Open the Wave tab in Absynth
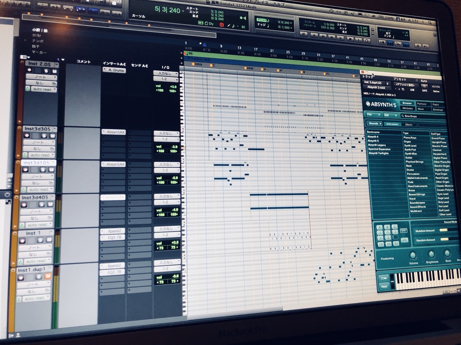 (x=424, y=109)
